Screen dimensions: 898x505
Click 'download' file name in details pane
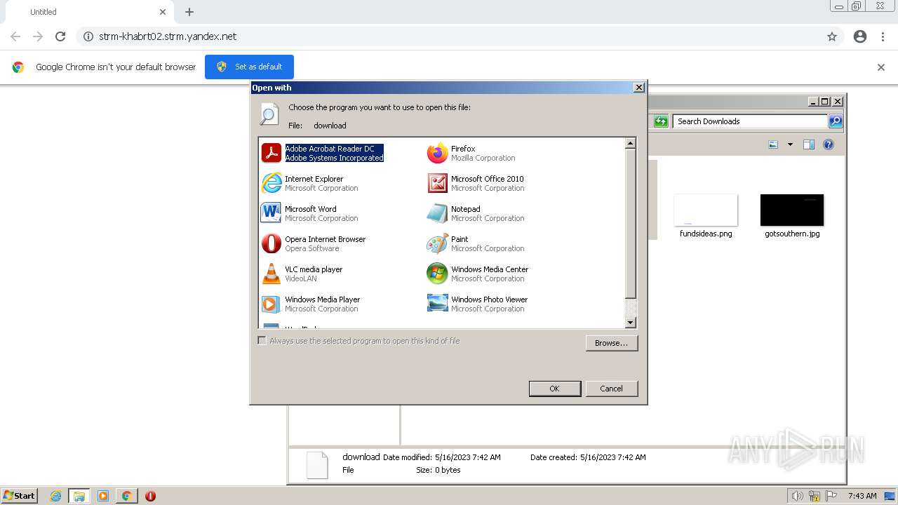(361, 457)
